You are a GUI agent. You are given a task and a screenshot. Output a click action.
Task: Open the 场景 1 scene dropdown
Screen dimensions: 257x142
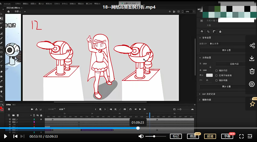pyautogui.click(x=25, y=12)
